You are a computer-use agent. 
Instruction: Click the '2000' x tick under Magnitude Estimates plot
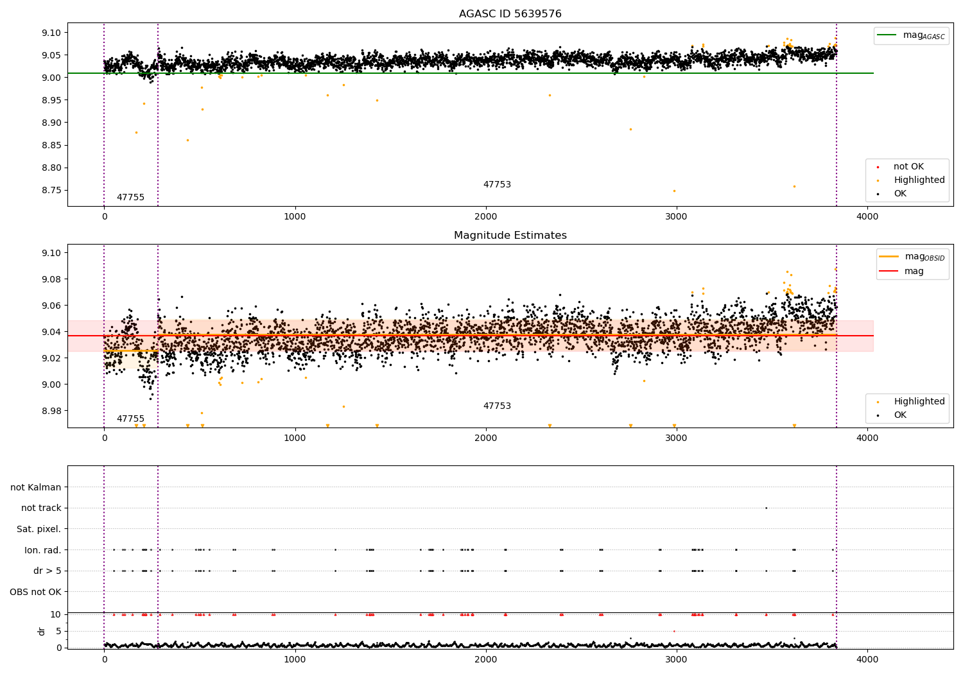[x=486, y=438]
